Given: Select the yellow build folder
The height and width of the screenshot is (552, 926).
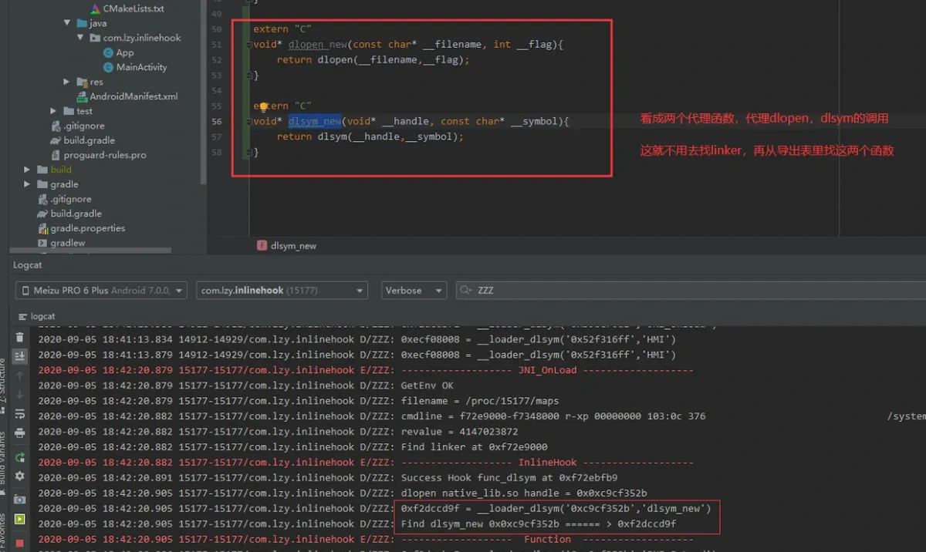Looking at the screenshot, I should point(61,170).
